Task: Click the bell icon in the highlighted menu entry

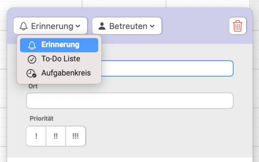Action: [x=32, y=45]
